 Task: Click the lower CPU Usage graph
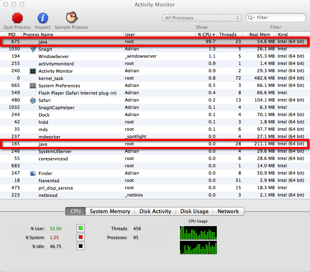198,247
